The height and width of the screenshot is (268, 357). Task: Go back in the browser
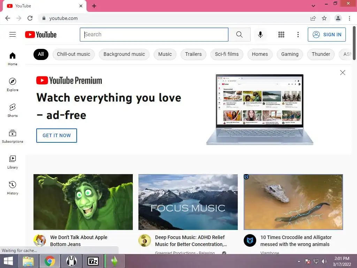coord(8,18)
